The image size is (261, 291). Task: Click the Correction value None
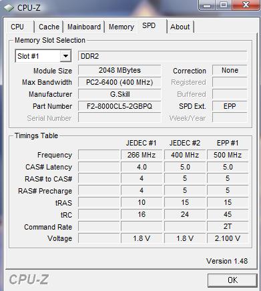pos(230,70)
